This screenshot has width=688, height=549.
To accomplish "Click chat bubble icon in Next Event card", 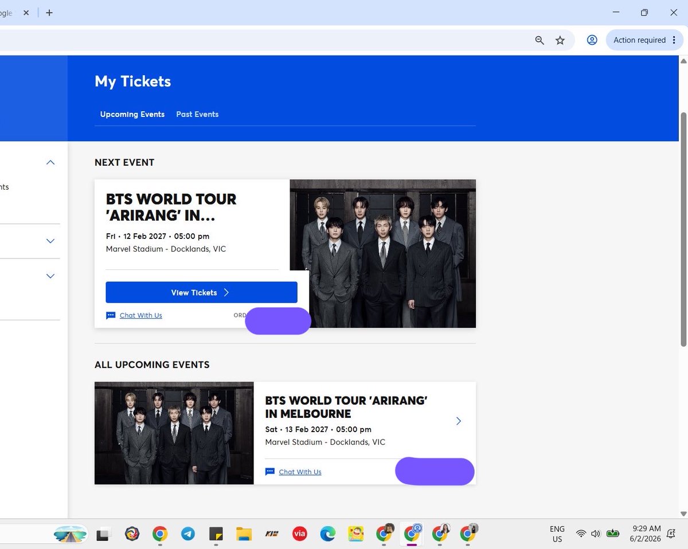I will [x=111, y=316].
